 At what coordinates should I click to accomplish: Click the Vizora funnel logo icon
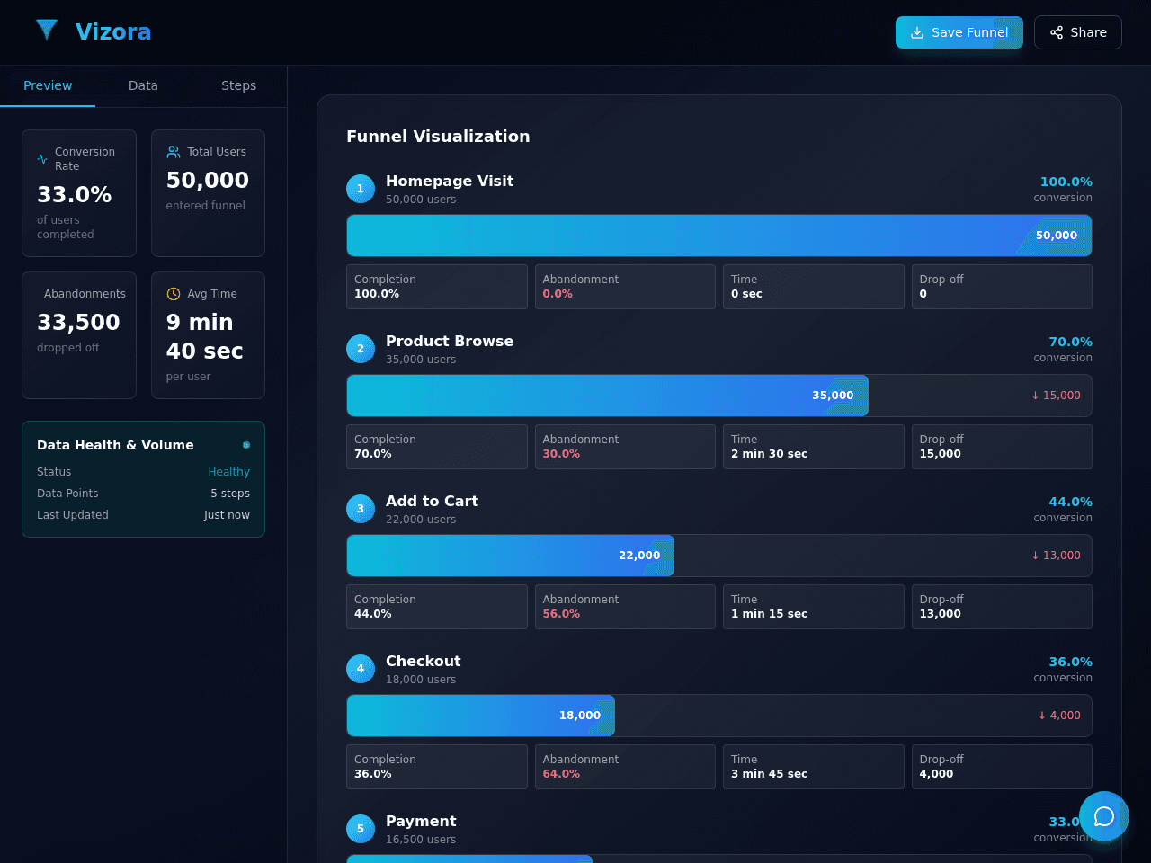(47, 31)
